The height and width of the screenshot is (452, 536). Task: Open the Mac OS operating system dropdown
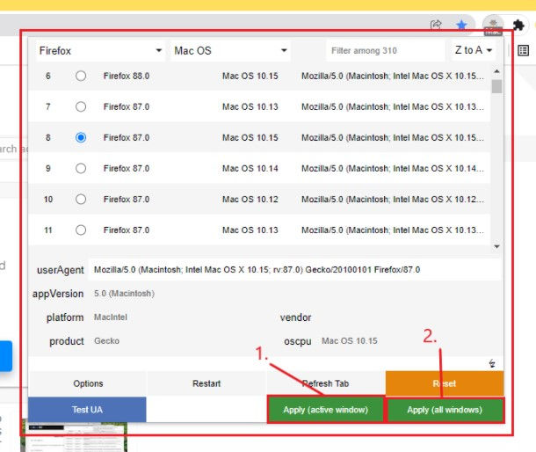click(230, 51)
